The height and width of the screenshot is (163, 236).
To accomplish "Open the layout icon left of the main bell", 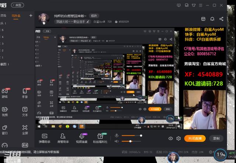I will tap(203, 19).
